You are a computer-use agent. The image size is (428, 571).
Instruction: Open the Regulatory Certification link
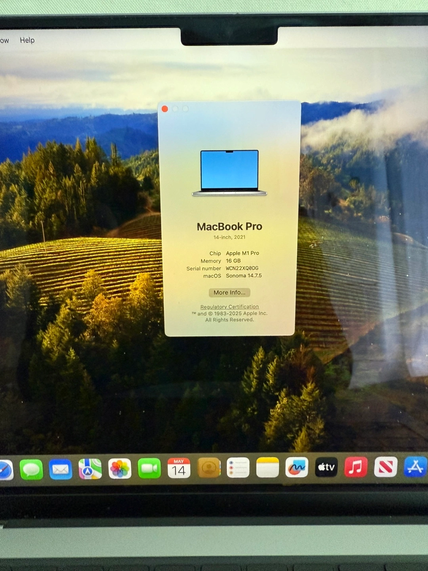(229, 307)
